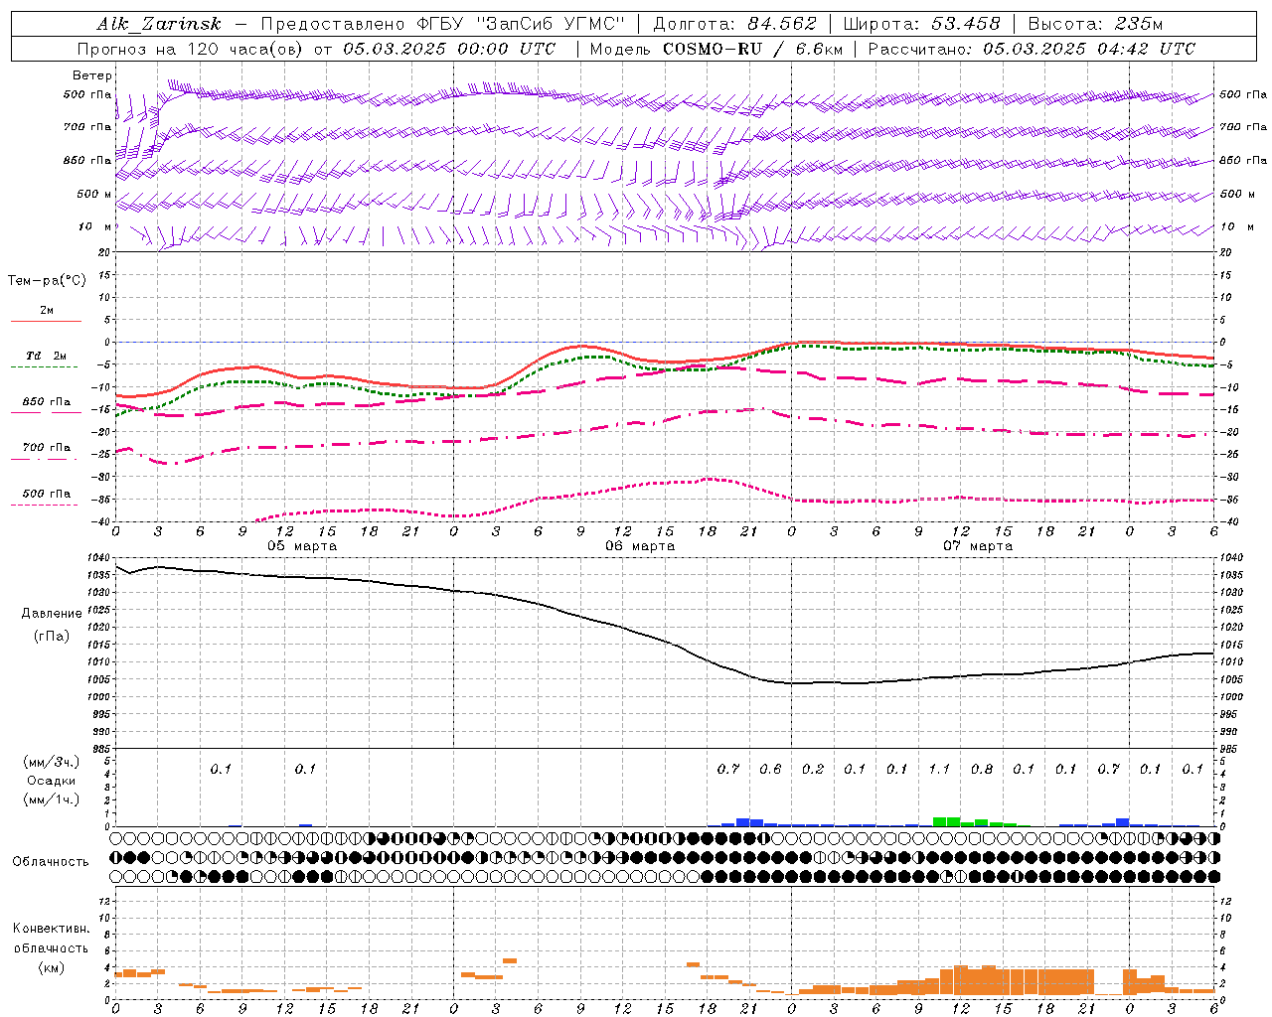Click the Ветер section label

coord(92,75)
